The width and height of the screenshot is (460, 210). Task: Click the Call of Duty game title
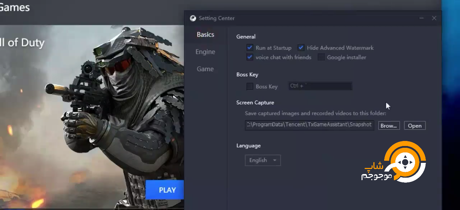(x=22, y=43)
